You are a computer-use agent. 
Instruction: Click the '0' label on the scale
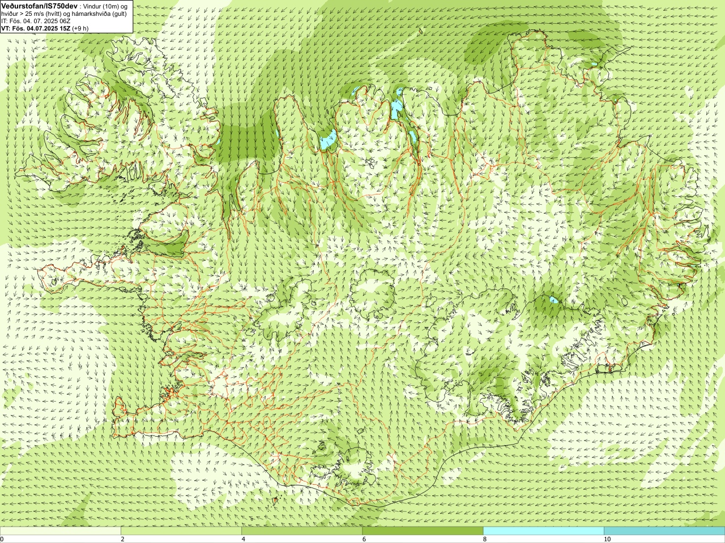pos(2,539)
